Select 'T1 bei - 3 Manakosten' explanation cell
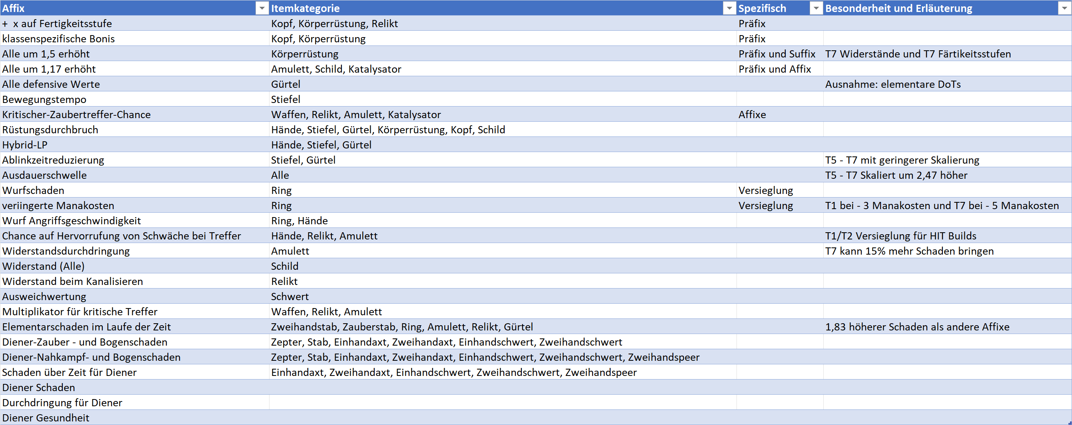Image resolution: width=1072 pixels, height=425 pixels. point(947,205)
